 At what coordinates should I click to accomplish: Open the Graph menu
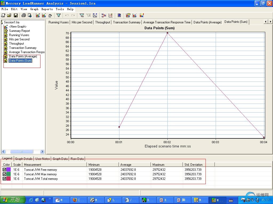pyautogui.click(x=34, y=9)
